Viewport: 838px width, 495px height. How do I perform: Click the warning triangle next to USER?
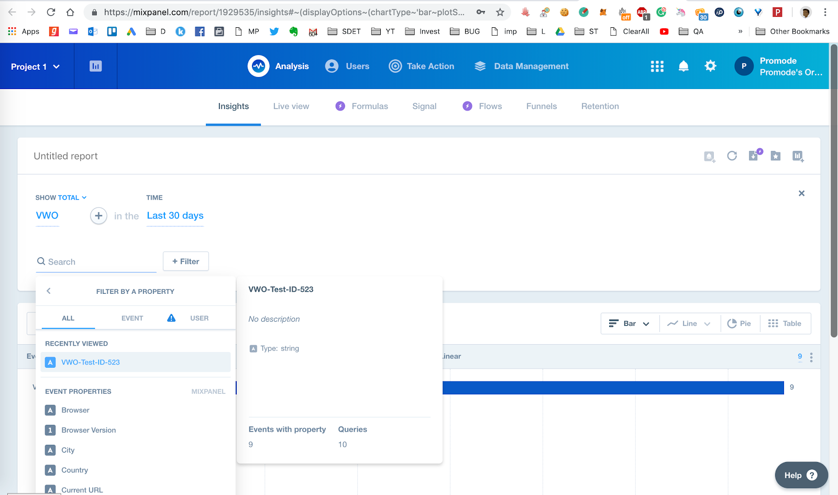171,318
